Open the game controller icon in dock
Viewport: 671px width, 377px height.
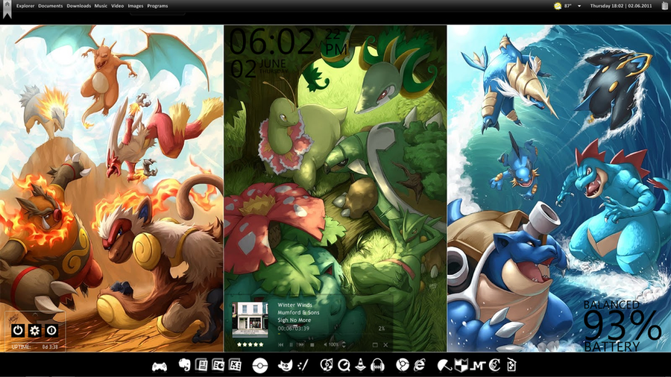pyautogui.click(x=160, y=367)
